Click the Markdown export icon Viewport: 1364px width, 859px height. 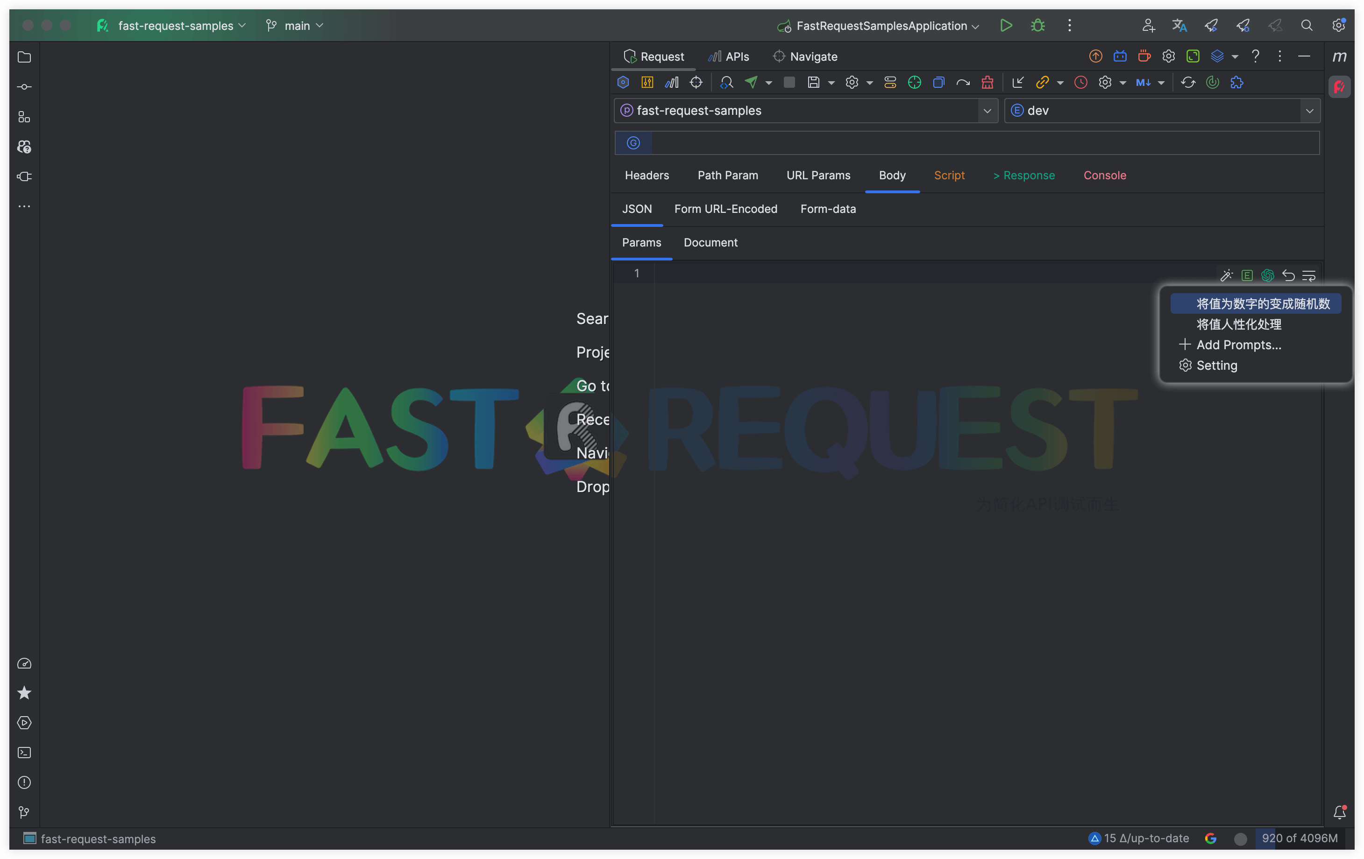pos(1143,83)
